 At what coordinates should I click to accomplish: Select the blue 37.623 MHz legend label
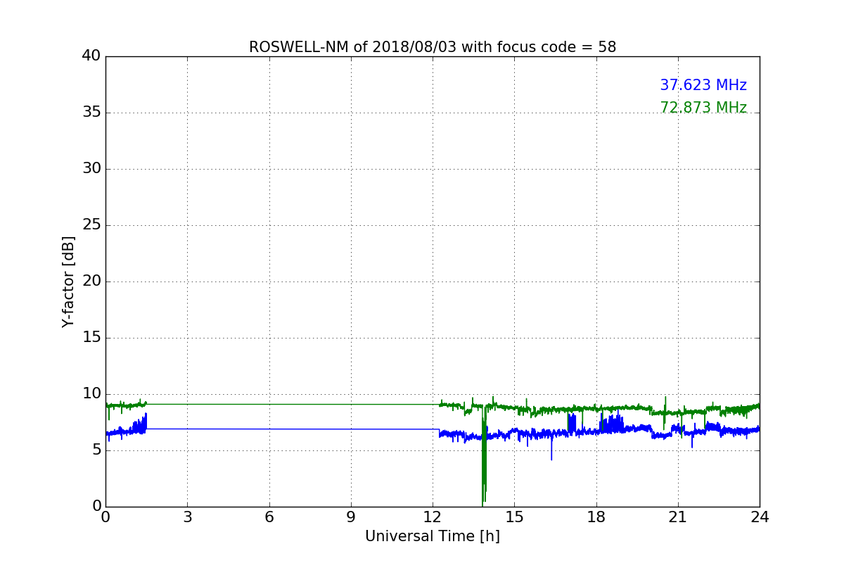[x=703, y=85]
